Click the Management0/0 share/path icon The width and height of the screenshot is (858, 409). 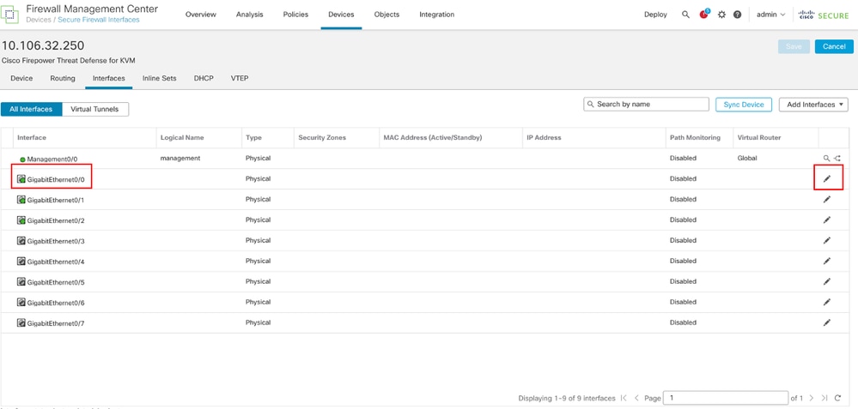pos(837,159)
